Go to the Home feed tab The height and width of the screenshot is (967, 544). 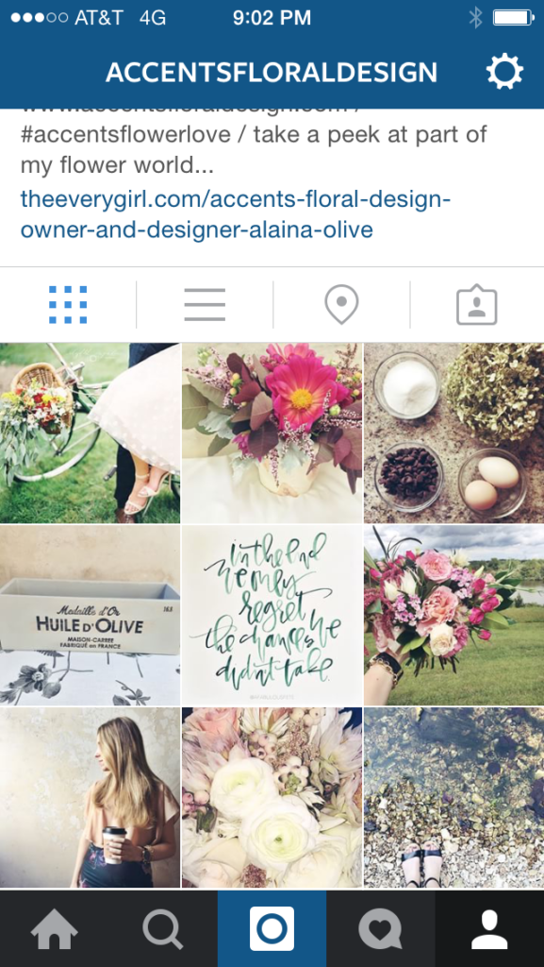click(x=54, y=929)
